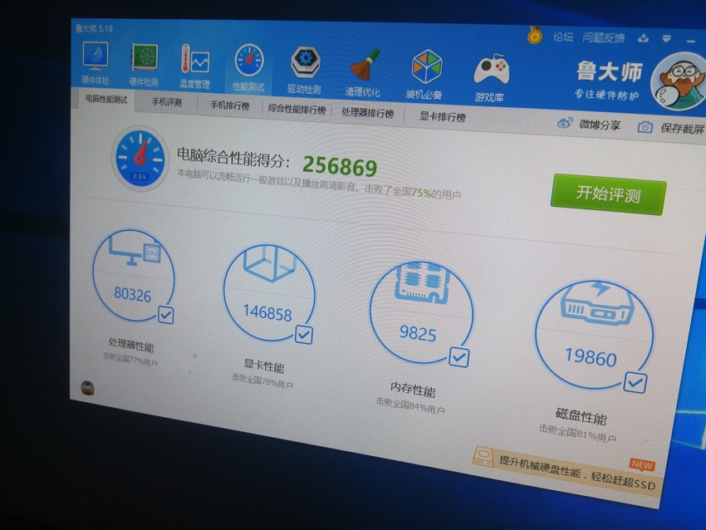Click the disk score 19860
The height and width of the screenshot is (530, 706).
pos(591,357)
